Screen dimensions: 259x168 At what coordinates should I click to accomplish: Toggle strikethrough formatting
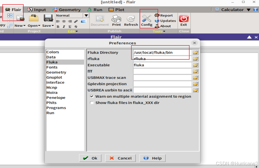click(76, 27)
